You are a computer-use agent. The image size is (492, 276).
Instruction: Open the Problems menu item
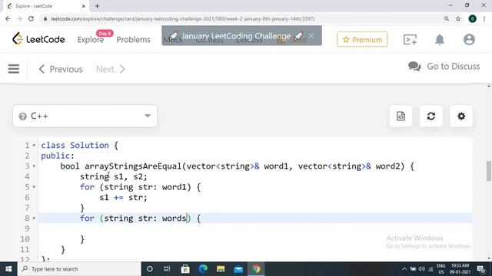coord(133,40)
